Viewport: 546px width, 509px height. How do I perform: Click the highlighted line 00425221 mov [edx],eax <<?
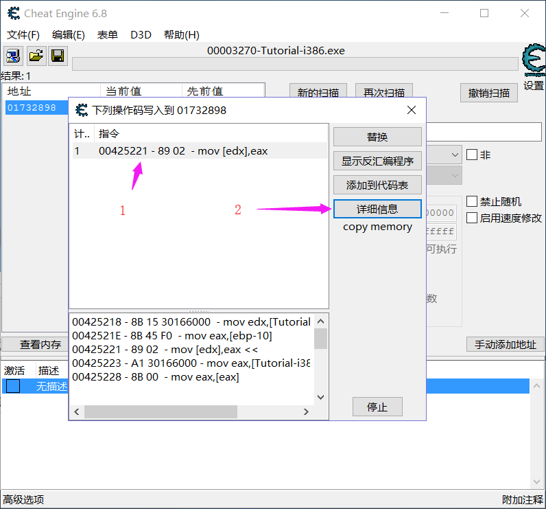point(165,350)
